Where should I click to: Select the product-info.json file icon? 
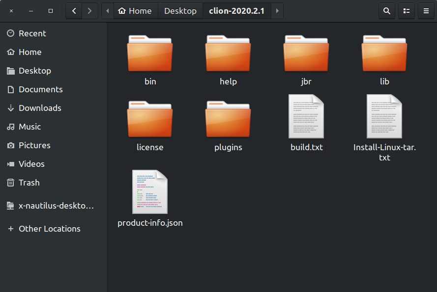point(150,192)
